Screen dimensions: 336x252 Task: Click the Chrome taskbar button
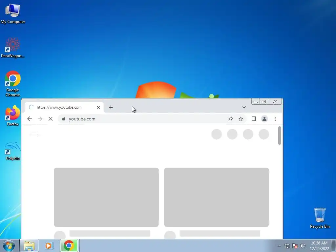click(69, 245)
